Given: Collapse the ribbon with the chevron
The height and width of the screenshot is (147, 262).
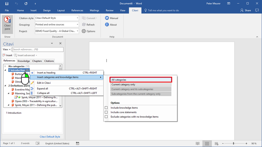Looking at the screenshot, I should [257, 37].
